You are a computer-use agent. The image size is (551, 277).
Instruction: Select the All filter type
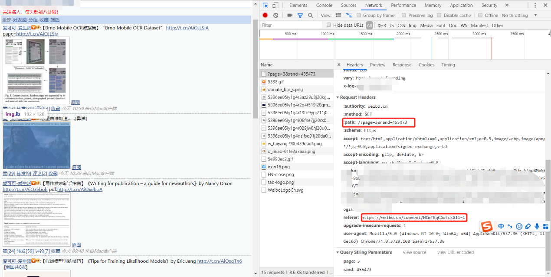tap(369, 25)
